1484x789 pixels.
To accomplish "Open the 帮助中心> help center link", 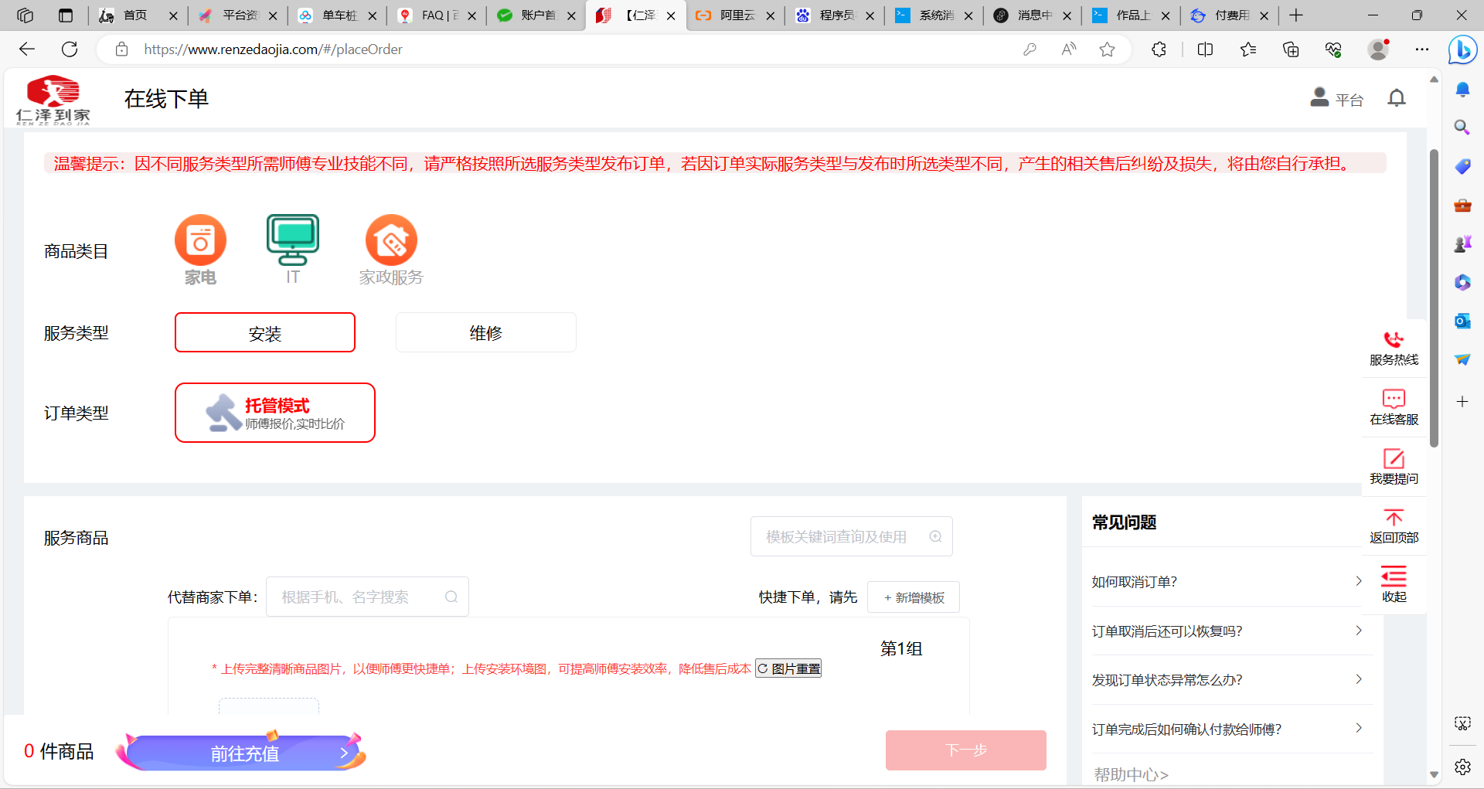I will pyautogui.click(x=1131, y=774).
